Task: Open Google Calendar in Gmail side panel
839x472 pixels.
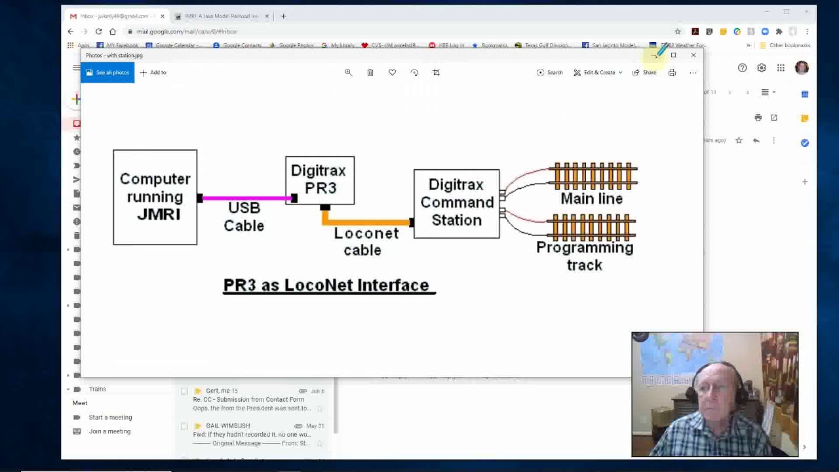Action: [805, 94]
